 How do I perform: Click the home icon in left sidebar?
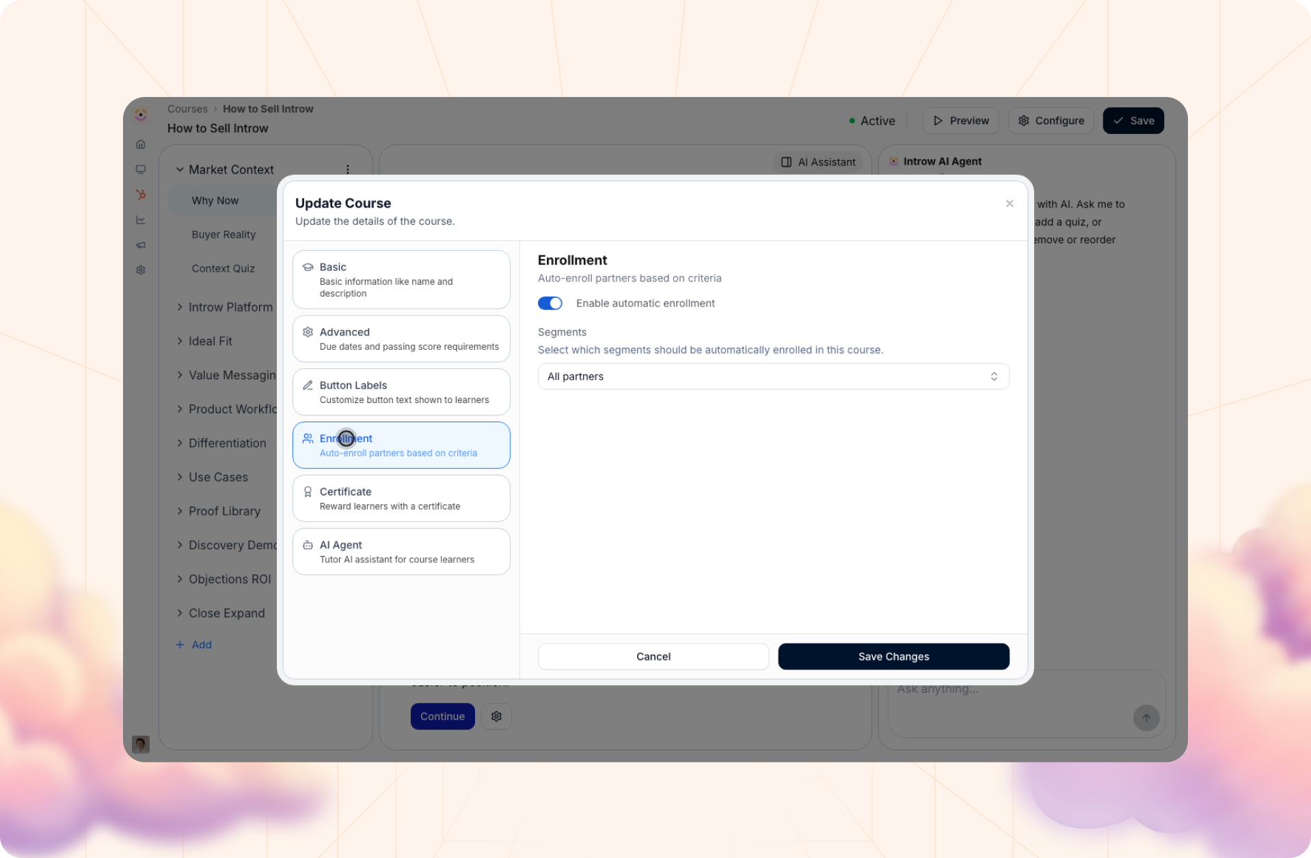(141, 144)
